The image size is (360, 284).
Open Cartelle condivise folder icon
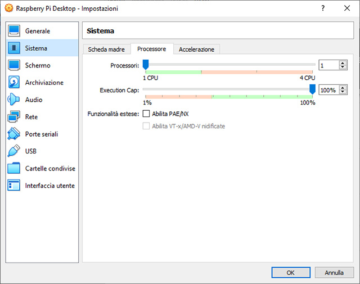(x=14, y=168)
